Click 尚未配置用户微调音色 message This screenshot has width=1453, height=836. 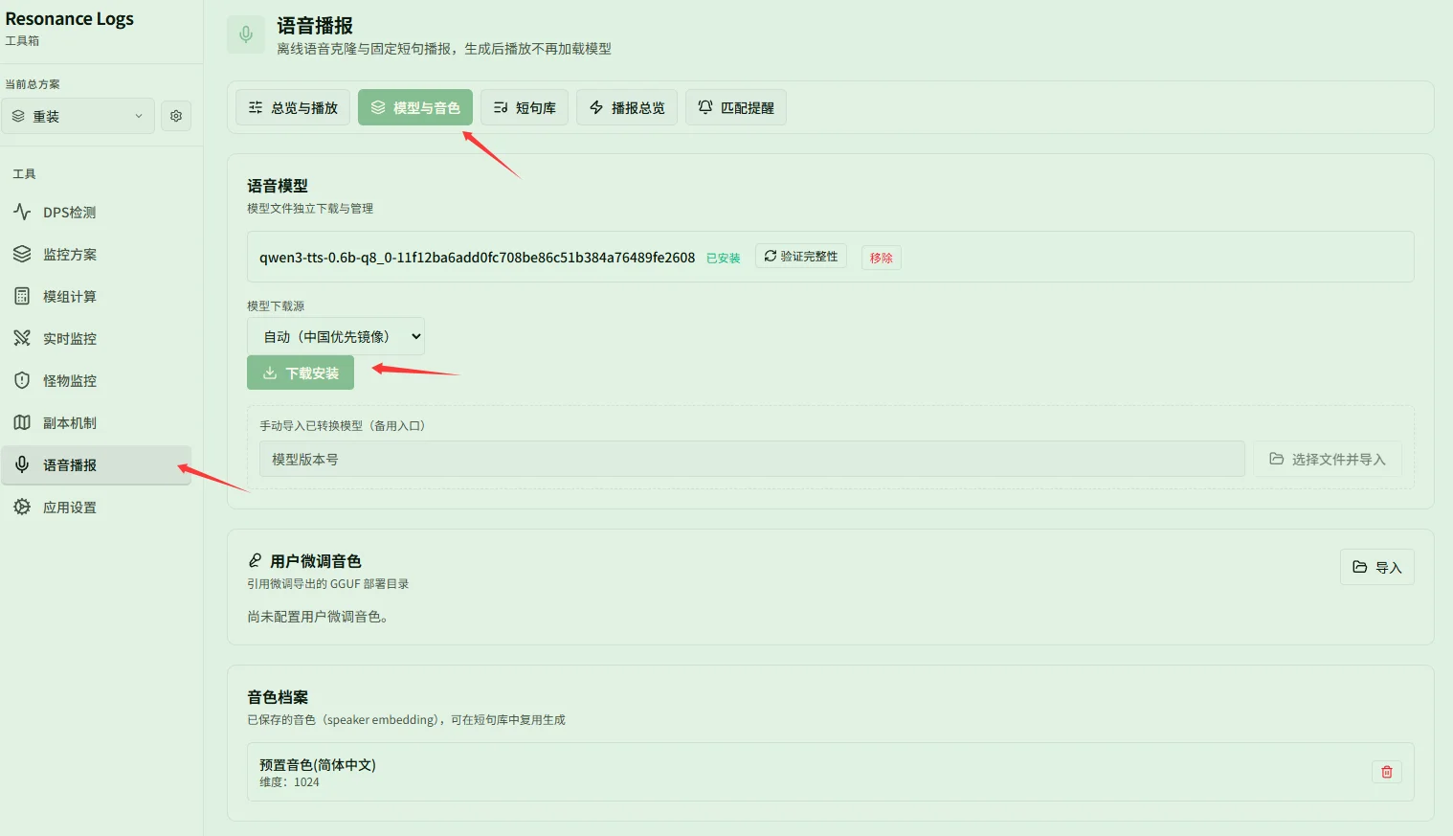(x=318, y=617)
